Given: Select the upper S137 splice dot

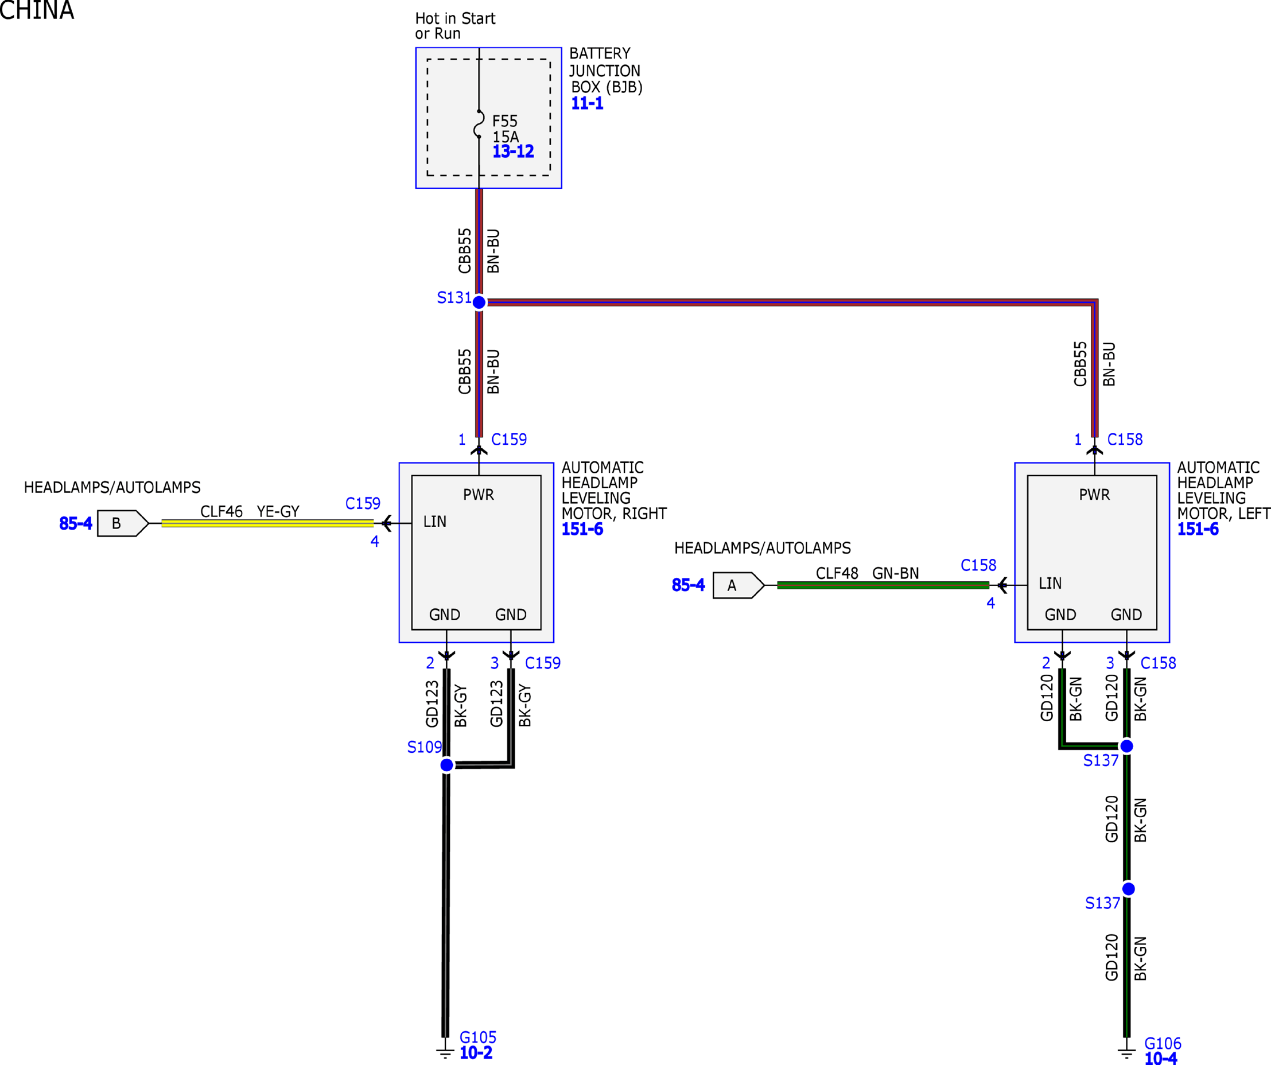Looking at the screenshot, I should [1127, 746].
